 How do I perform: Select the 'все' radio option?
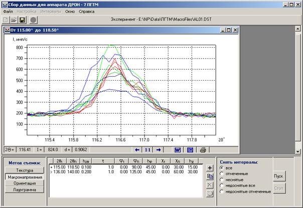222,168
